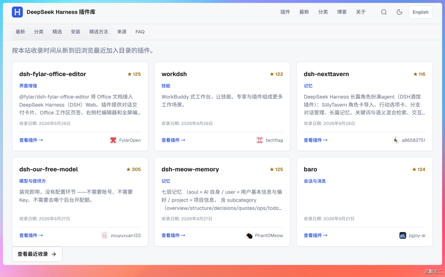Open the dsh-fylar-office-editor card title
The image size is (445, 277).
(x=52, y=74)
